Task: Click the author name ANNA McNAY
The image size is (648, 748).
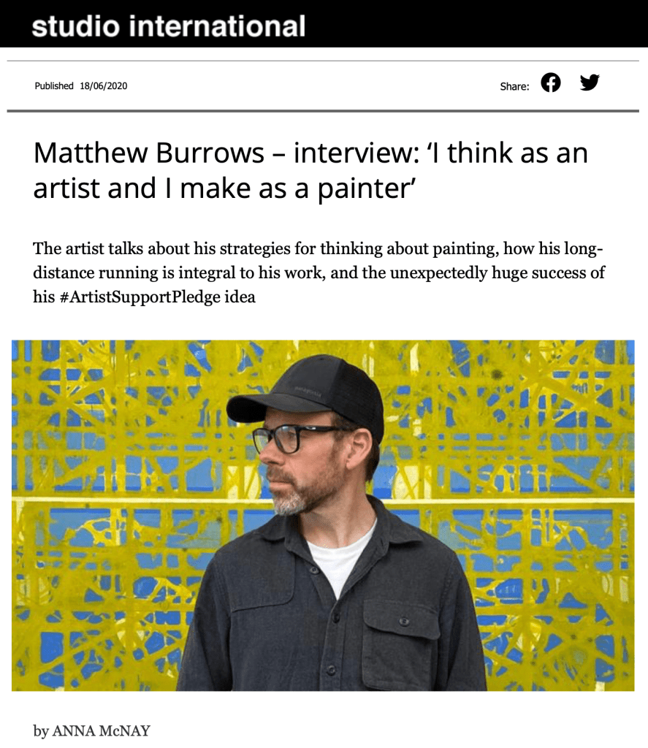Action: click(101, 730)
